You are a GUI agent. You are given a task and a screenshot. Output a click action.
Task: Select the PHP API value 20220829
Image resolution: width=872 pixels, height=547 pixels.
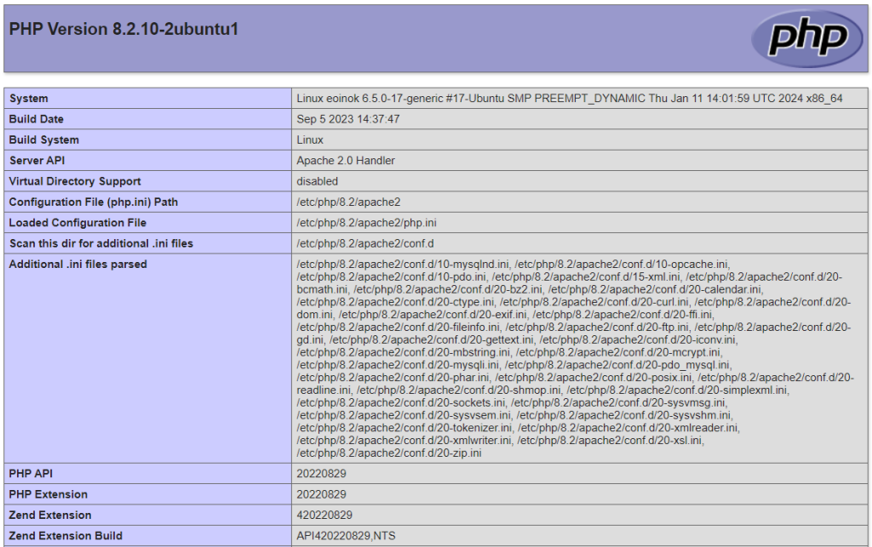click(x=321, y=474)
